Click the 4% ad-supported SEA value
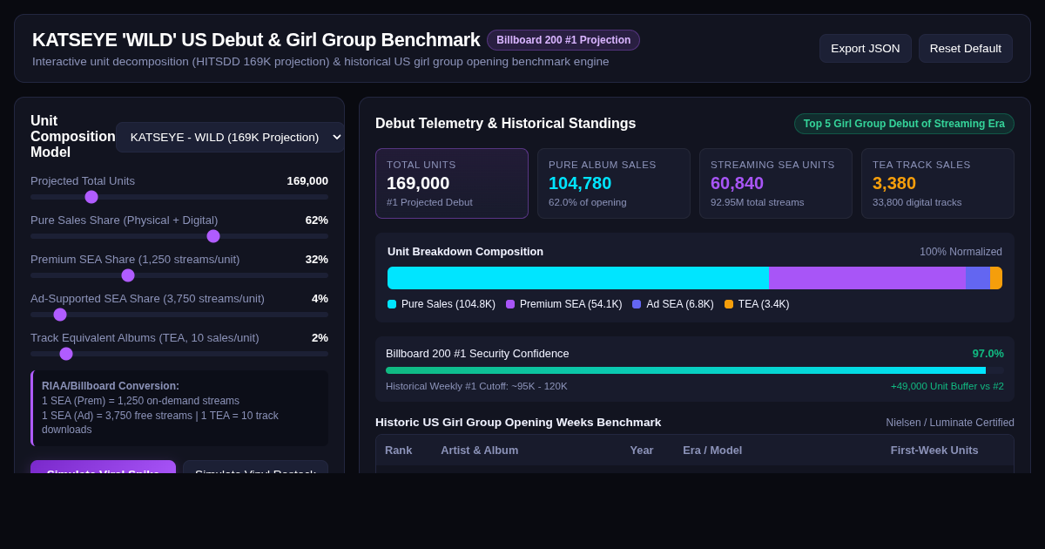Viewport: 1045px width, 549px height. click(x=320, y=299)
